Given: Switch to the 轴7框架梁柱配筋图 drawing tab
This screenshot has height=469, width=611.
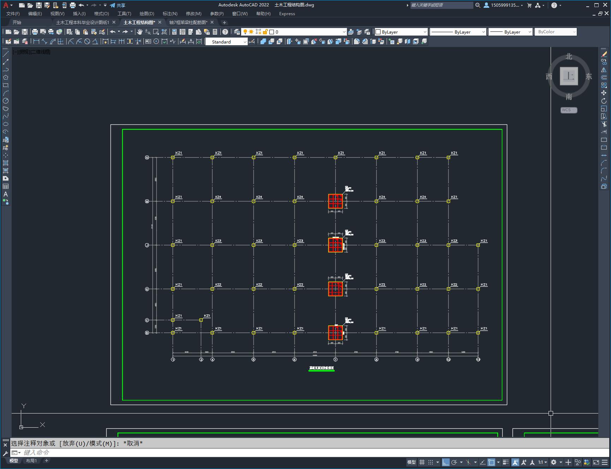Looking at the screenshot, I should click(188, 22).
